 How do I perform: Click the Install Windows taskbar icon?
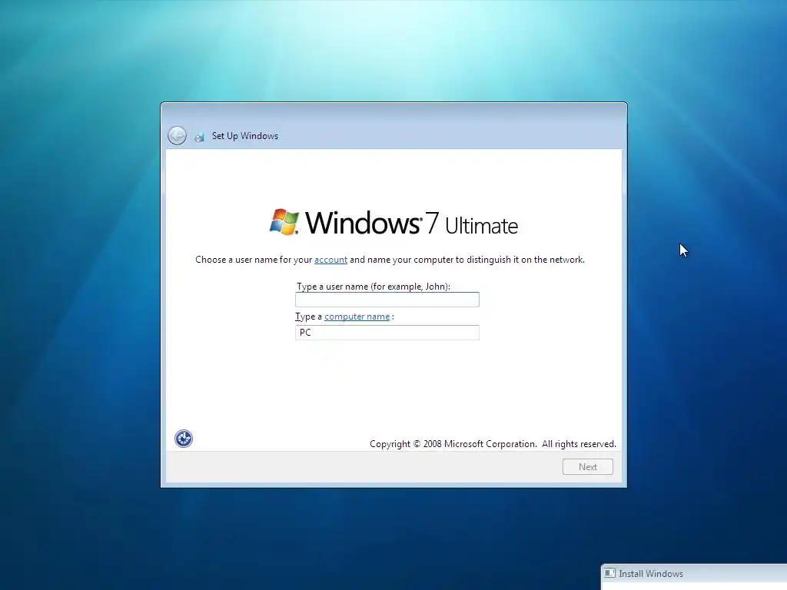tap(609, 573)
